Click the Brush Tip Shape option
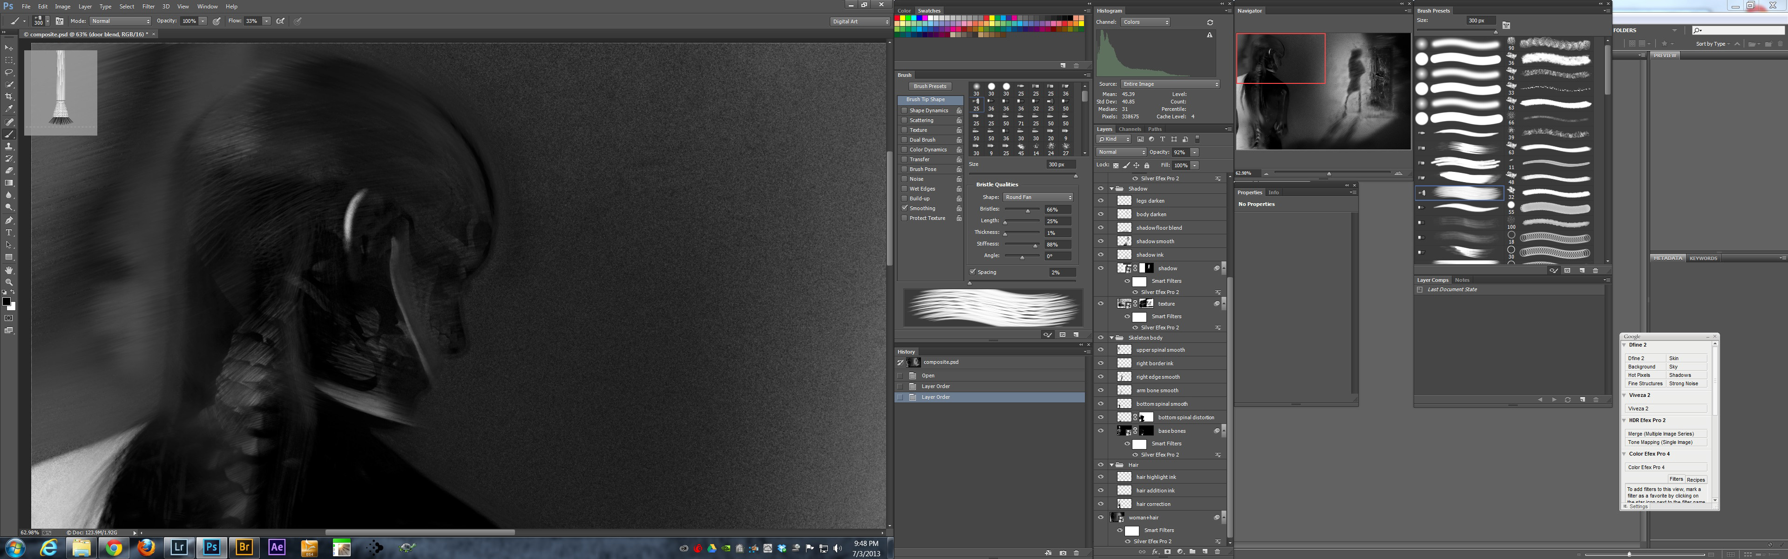The width and height of the screenshot is (1788, 559). pos(925,100)
